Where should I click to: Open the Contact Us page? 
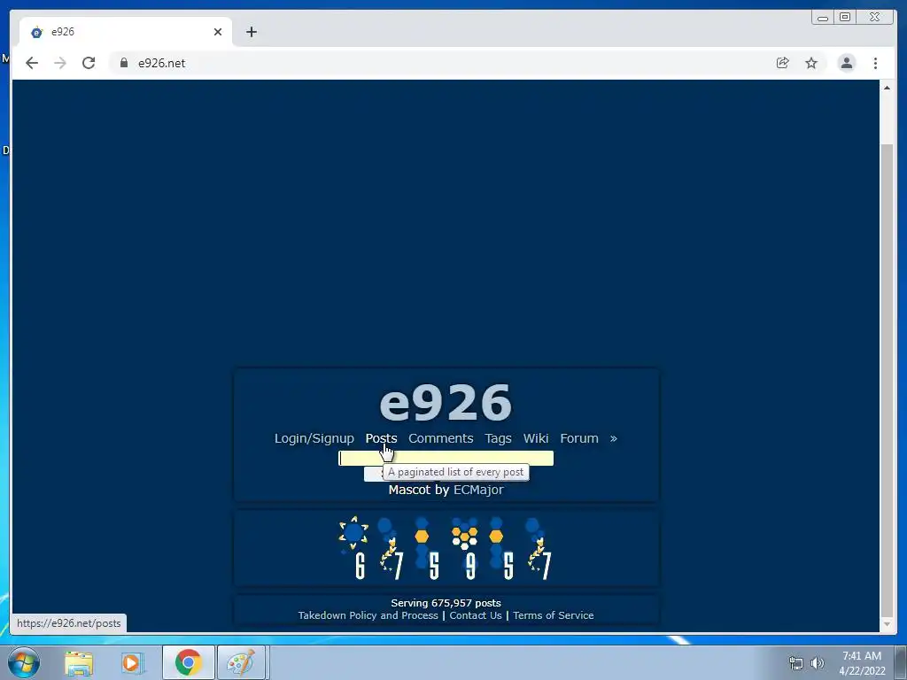coord(476,615)
